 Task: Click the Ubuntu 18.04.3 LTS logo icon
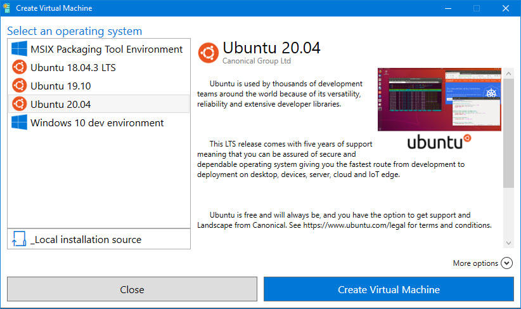19,67
